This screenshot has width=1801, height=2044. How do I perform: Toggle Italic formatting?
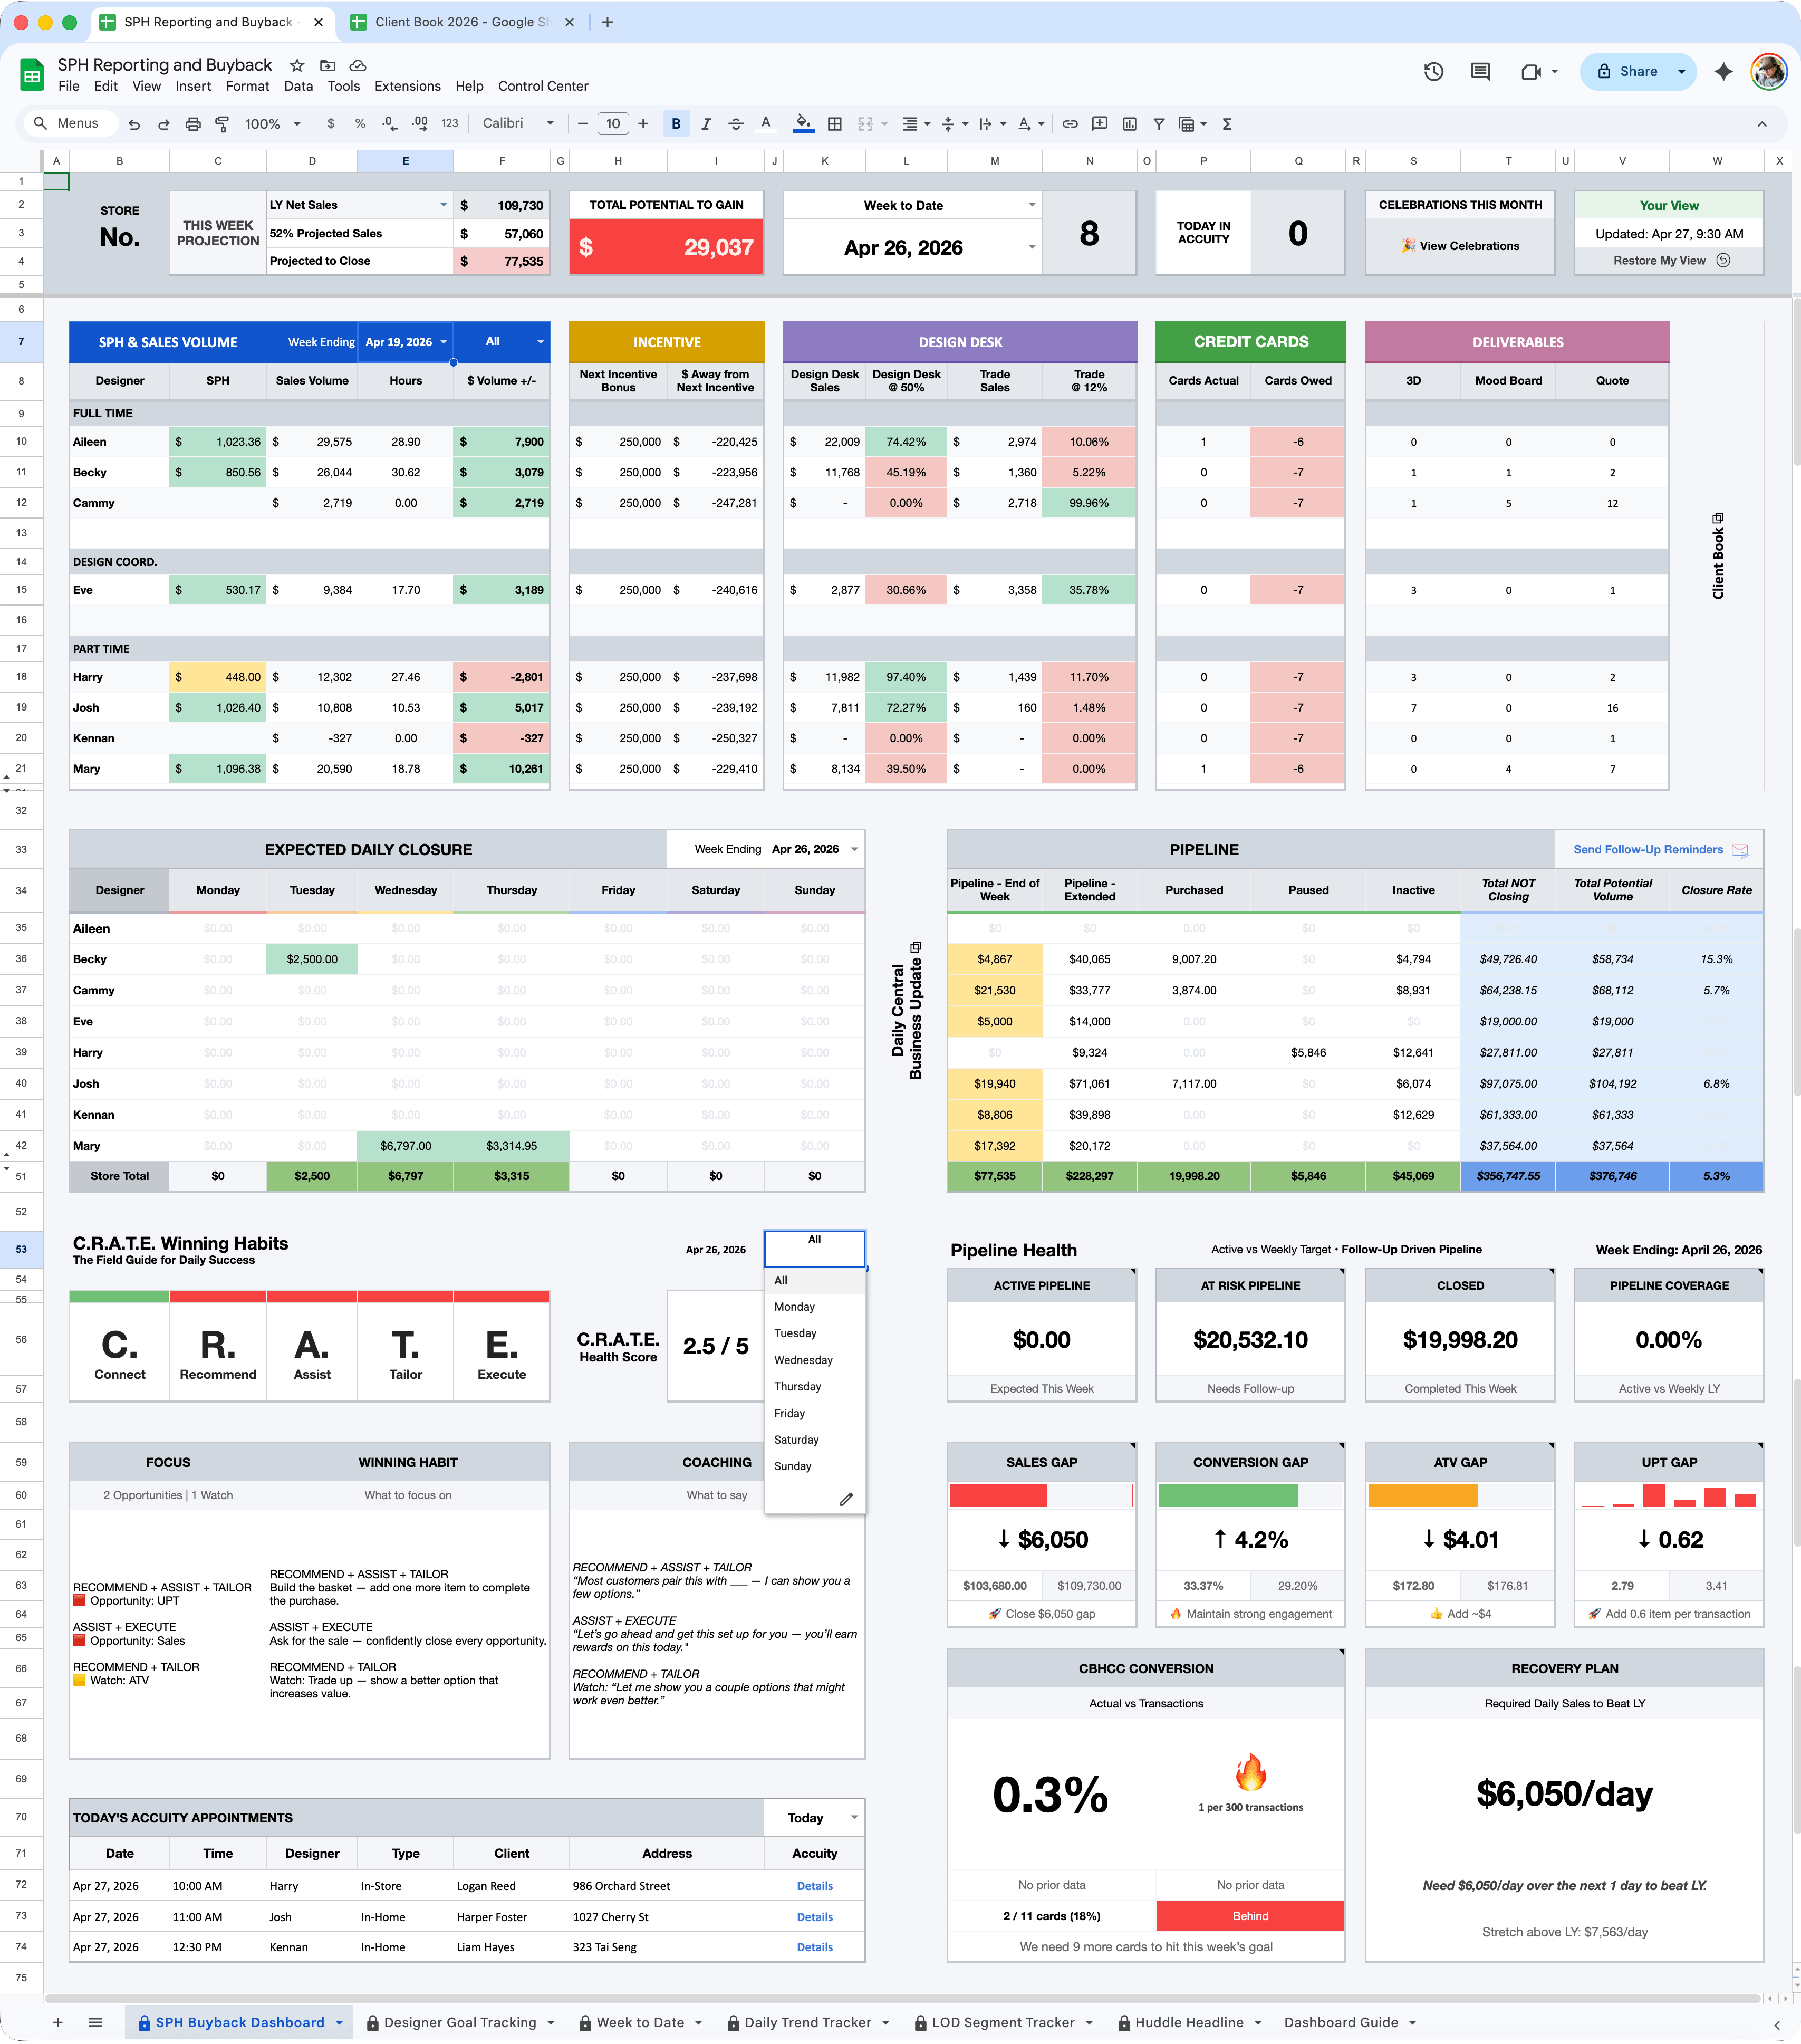tap(706, 124)
